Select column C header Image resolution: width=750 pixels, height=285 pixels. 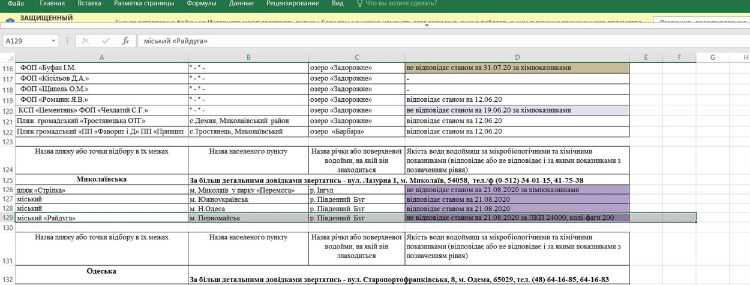click(x=356, y=57)
